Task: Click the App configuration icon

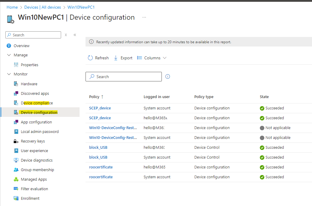Action: point(16,122)
